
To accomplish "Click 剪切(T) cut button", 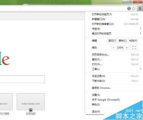I will click(x=112, y=41).
